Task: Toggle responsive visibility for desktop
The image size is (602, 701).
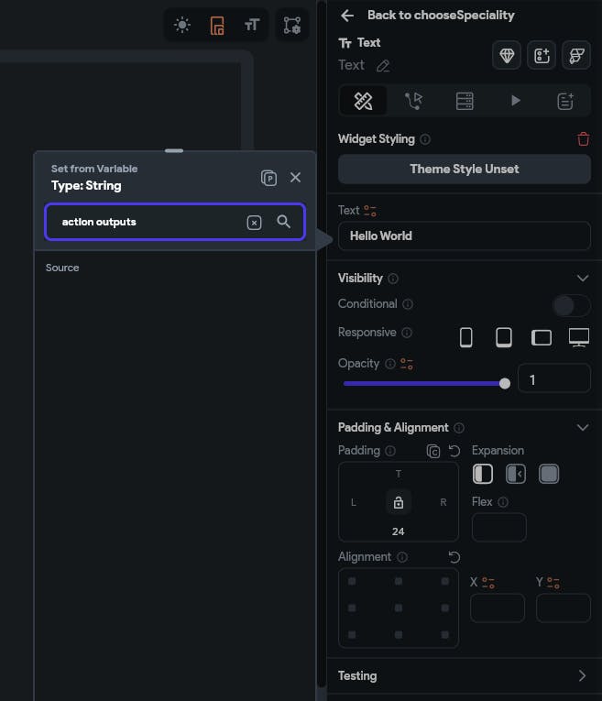Action: [x=578, y=337]
